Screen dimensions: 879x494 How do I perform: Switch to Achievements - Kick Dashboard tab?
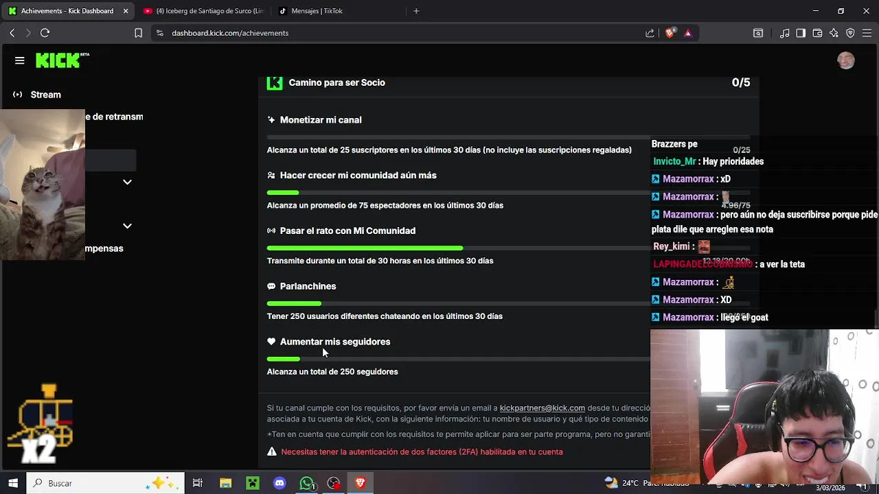[x=67, y=11]
